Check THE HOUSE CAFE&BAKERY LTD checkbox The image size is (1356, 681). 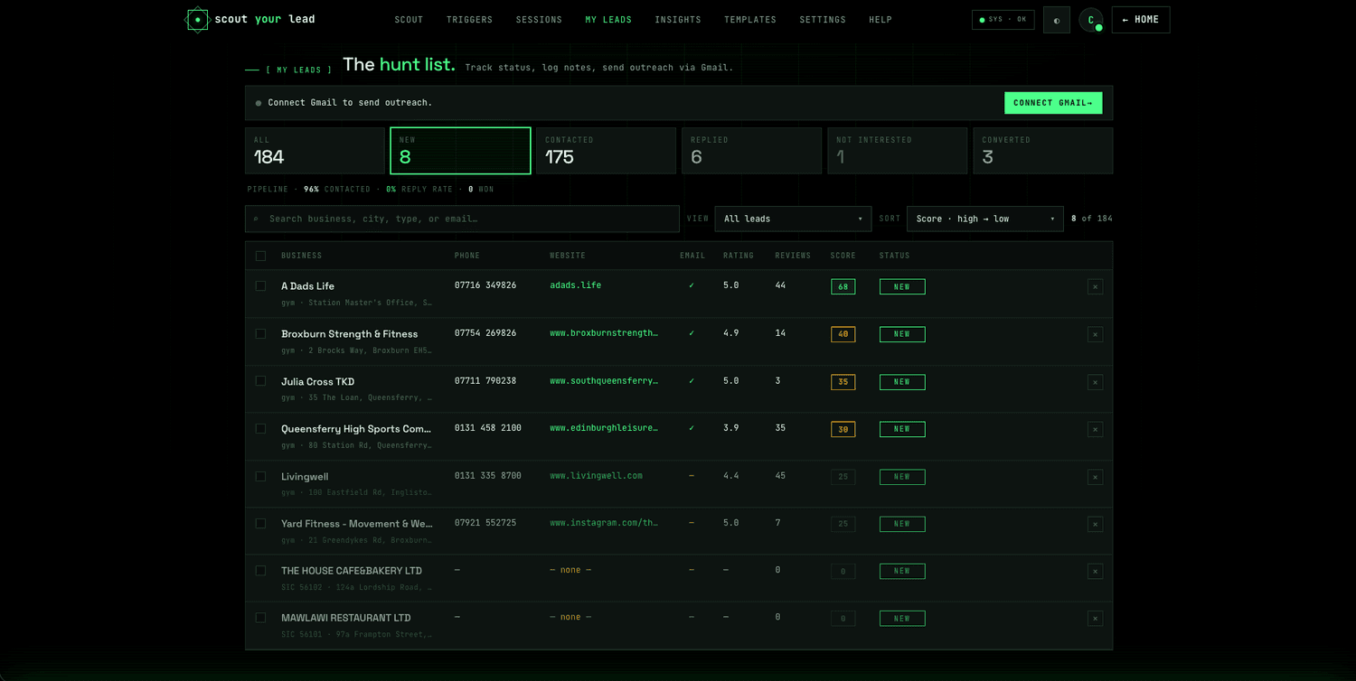tap(260, 570)
